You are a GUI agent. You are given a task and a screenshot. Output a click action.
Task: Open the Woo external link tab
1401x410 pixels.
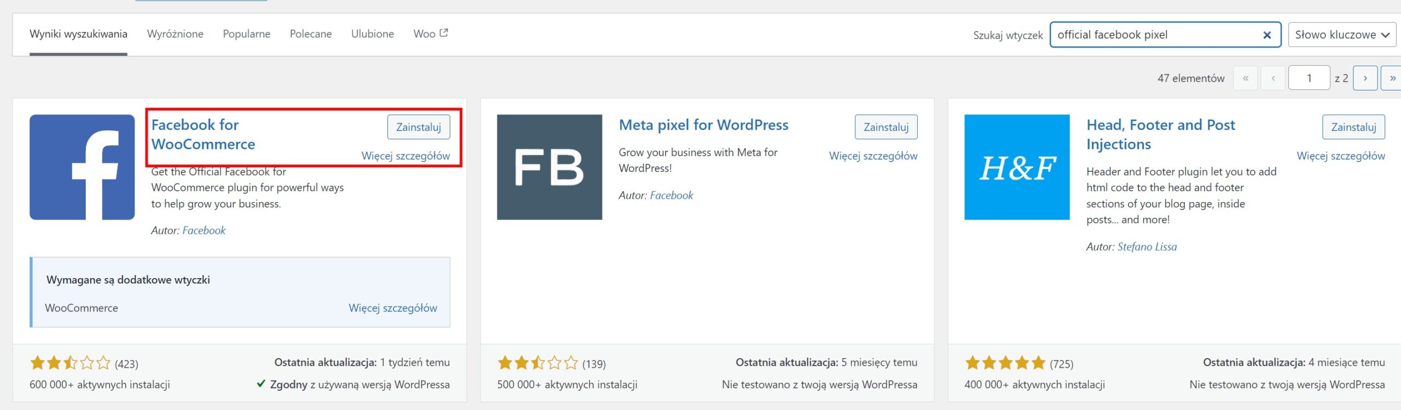click(431, 34)
